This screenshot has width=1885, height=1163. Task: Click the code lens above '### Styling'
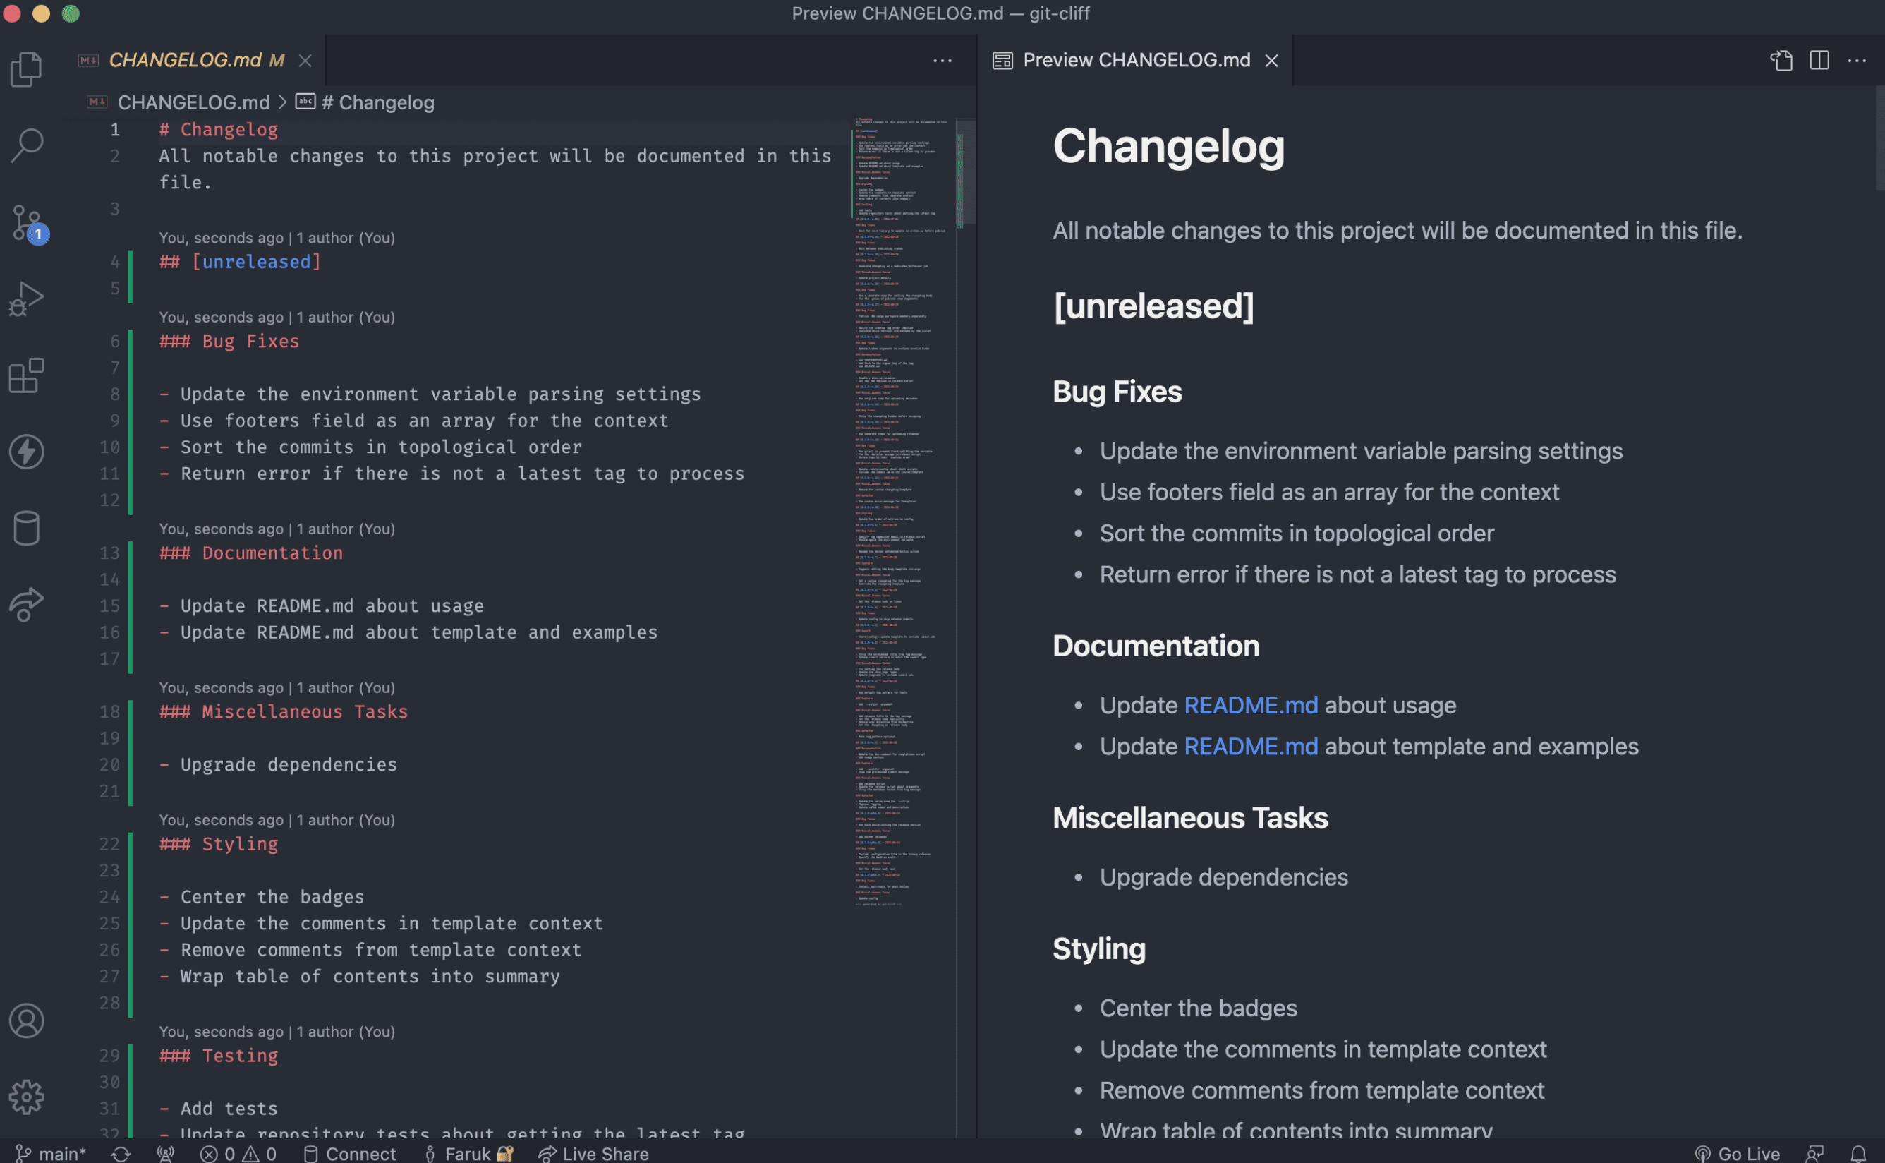[x=277, y=820]
